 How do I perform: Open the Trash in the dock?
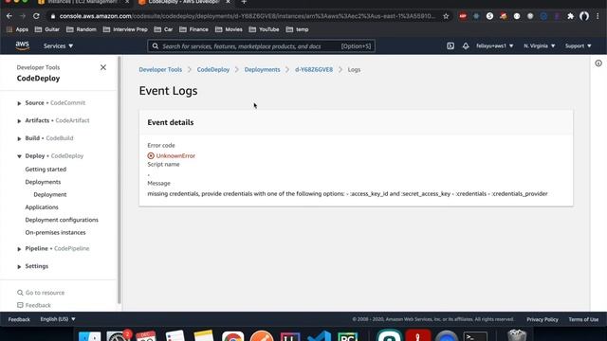(517, 335)
